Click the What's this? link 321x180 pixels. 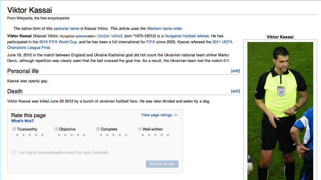tap(22, 121)
